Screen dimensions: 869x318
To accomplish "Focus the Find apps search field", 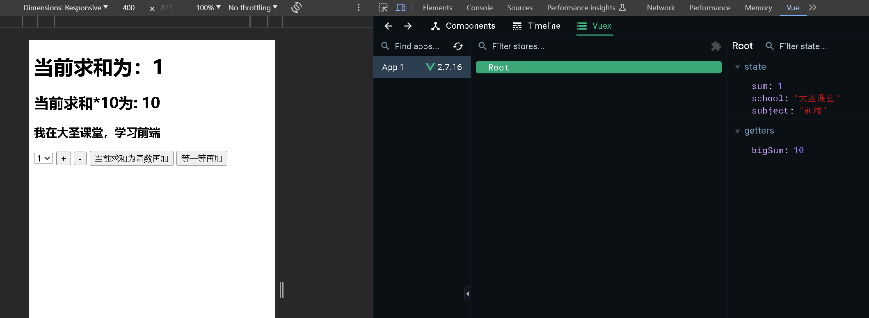I will click(417, 46).
